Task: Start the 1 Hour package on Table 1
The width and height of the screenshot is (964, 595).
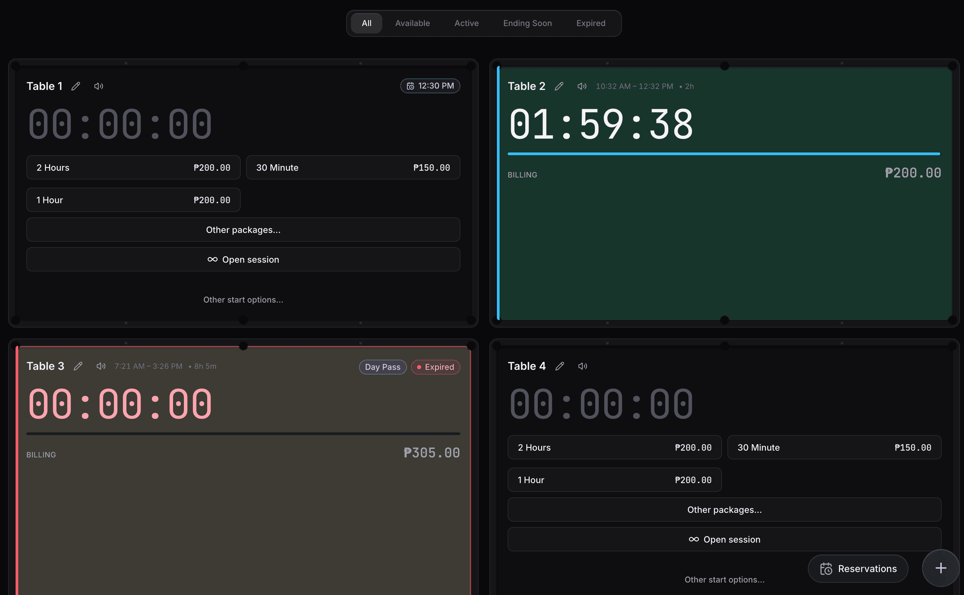Action: (134, 200)
